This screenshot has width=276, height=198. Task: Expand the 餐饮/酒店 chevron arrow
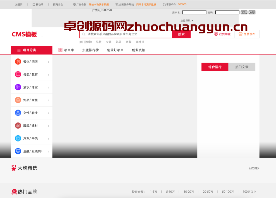coord(49,62)
